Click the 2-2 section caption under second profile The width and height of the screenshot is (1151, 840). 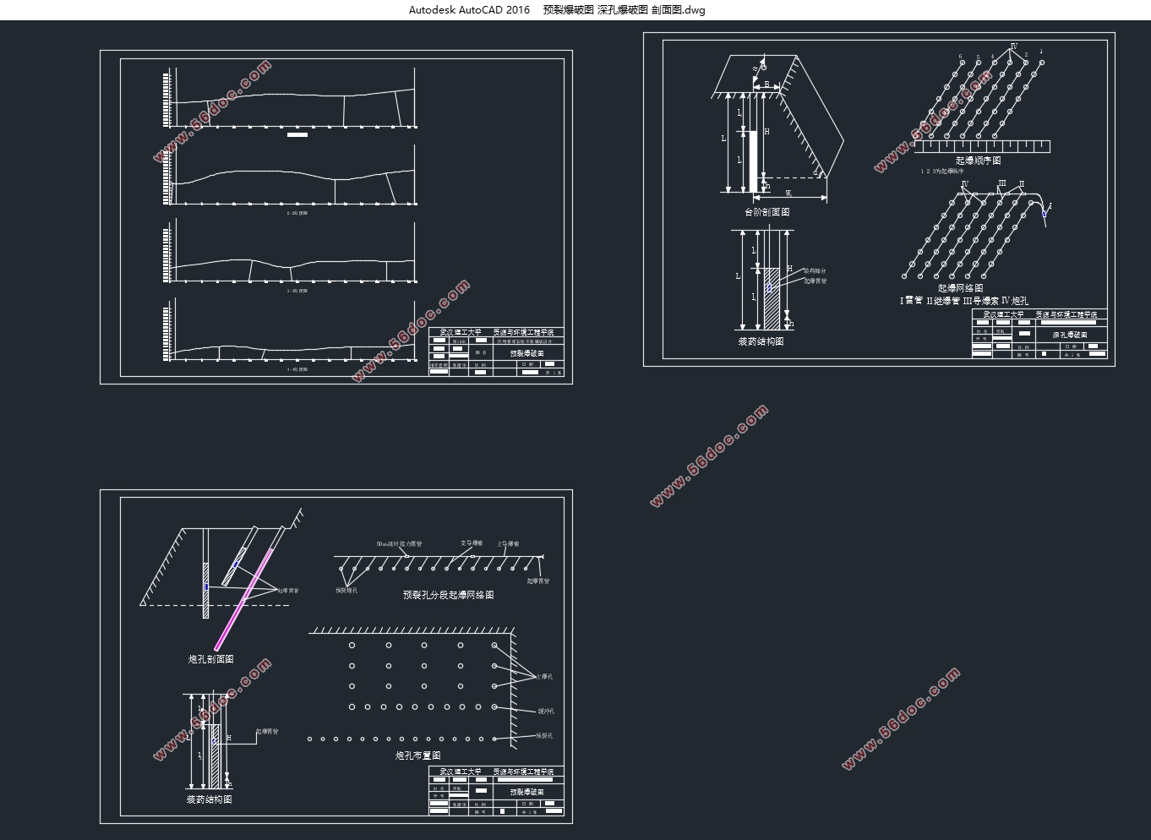click(x=297, y=214)
